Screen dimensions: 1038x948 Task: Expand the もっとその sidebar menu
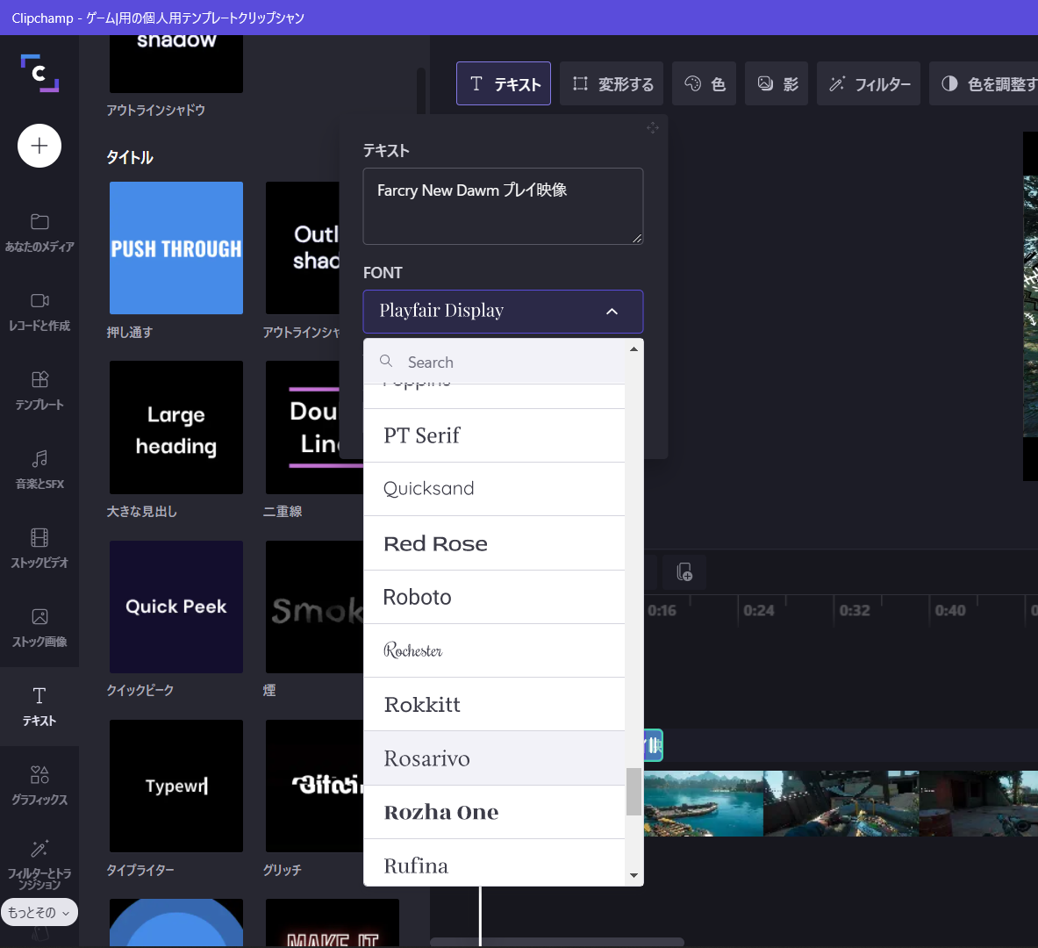click(39, 912)
